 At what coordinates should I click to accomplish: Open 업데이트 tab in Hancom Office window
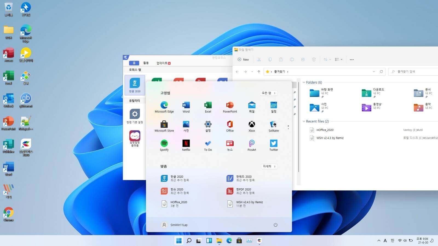point(163,63)
